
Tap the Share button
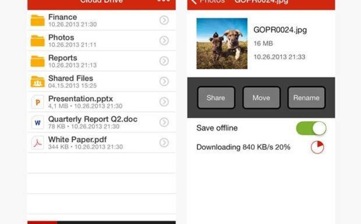tap(216, 98)
